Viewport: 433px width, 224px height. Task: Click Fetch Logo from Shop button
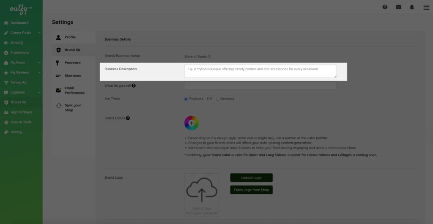click(x=251, y=190)
